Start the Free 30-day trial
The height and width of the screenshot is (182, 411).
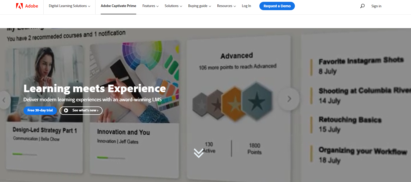click(40, 110)
